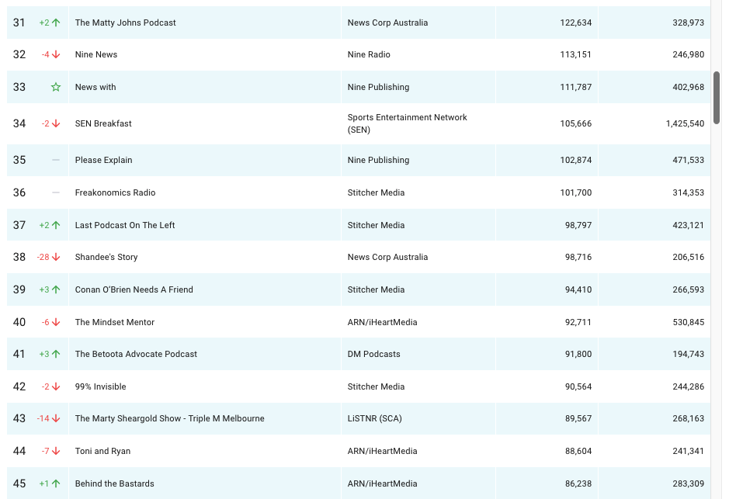
Task: Click the red down arrow beside SEN Breakfast
Action: pyautogui.click(x=56, y=123)
